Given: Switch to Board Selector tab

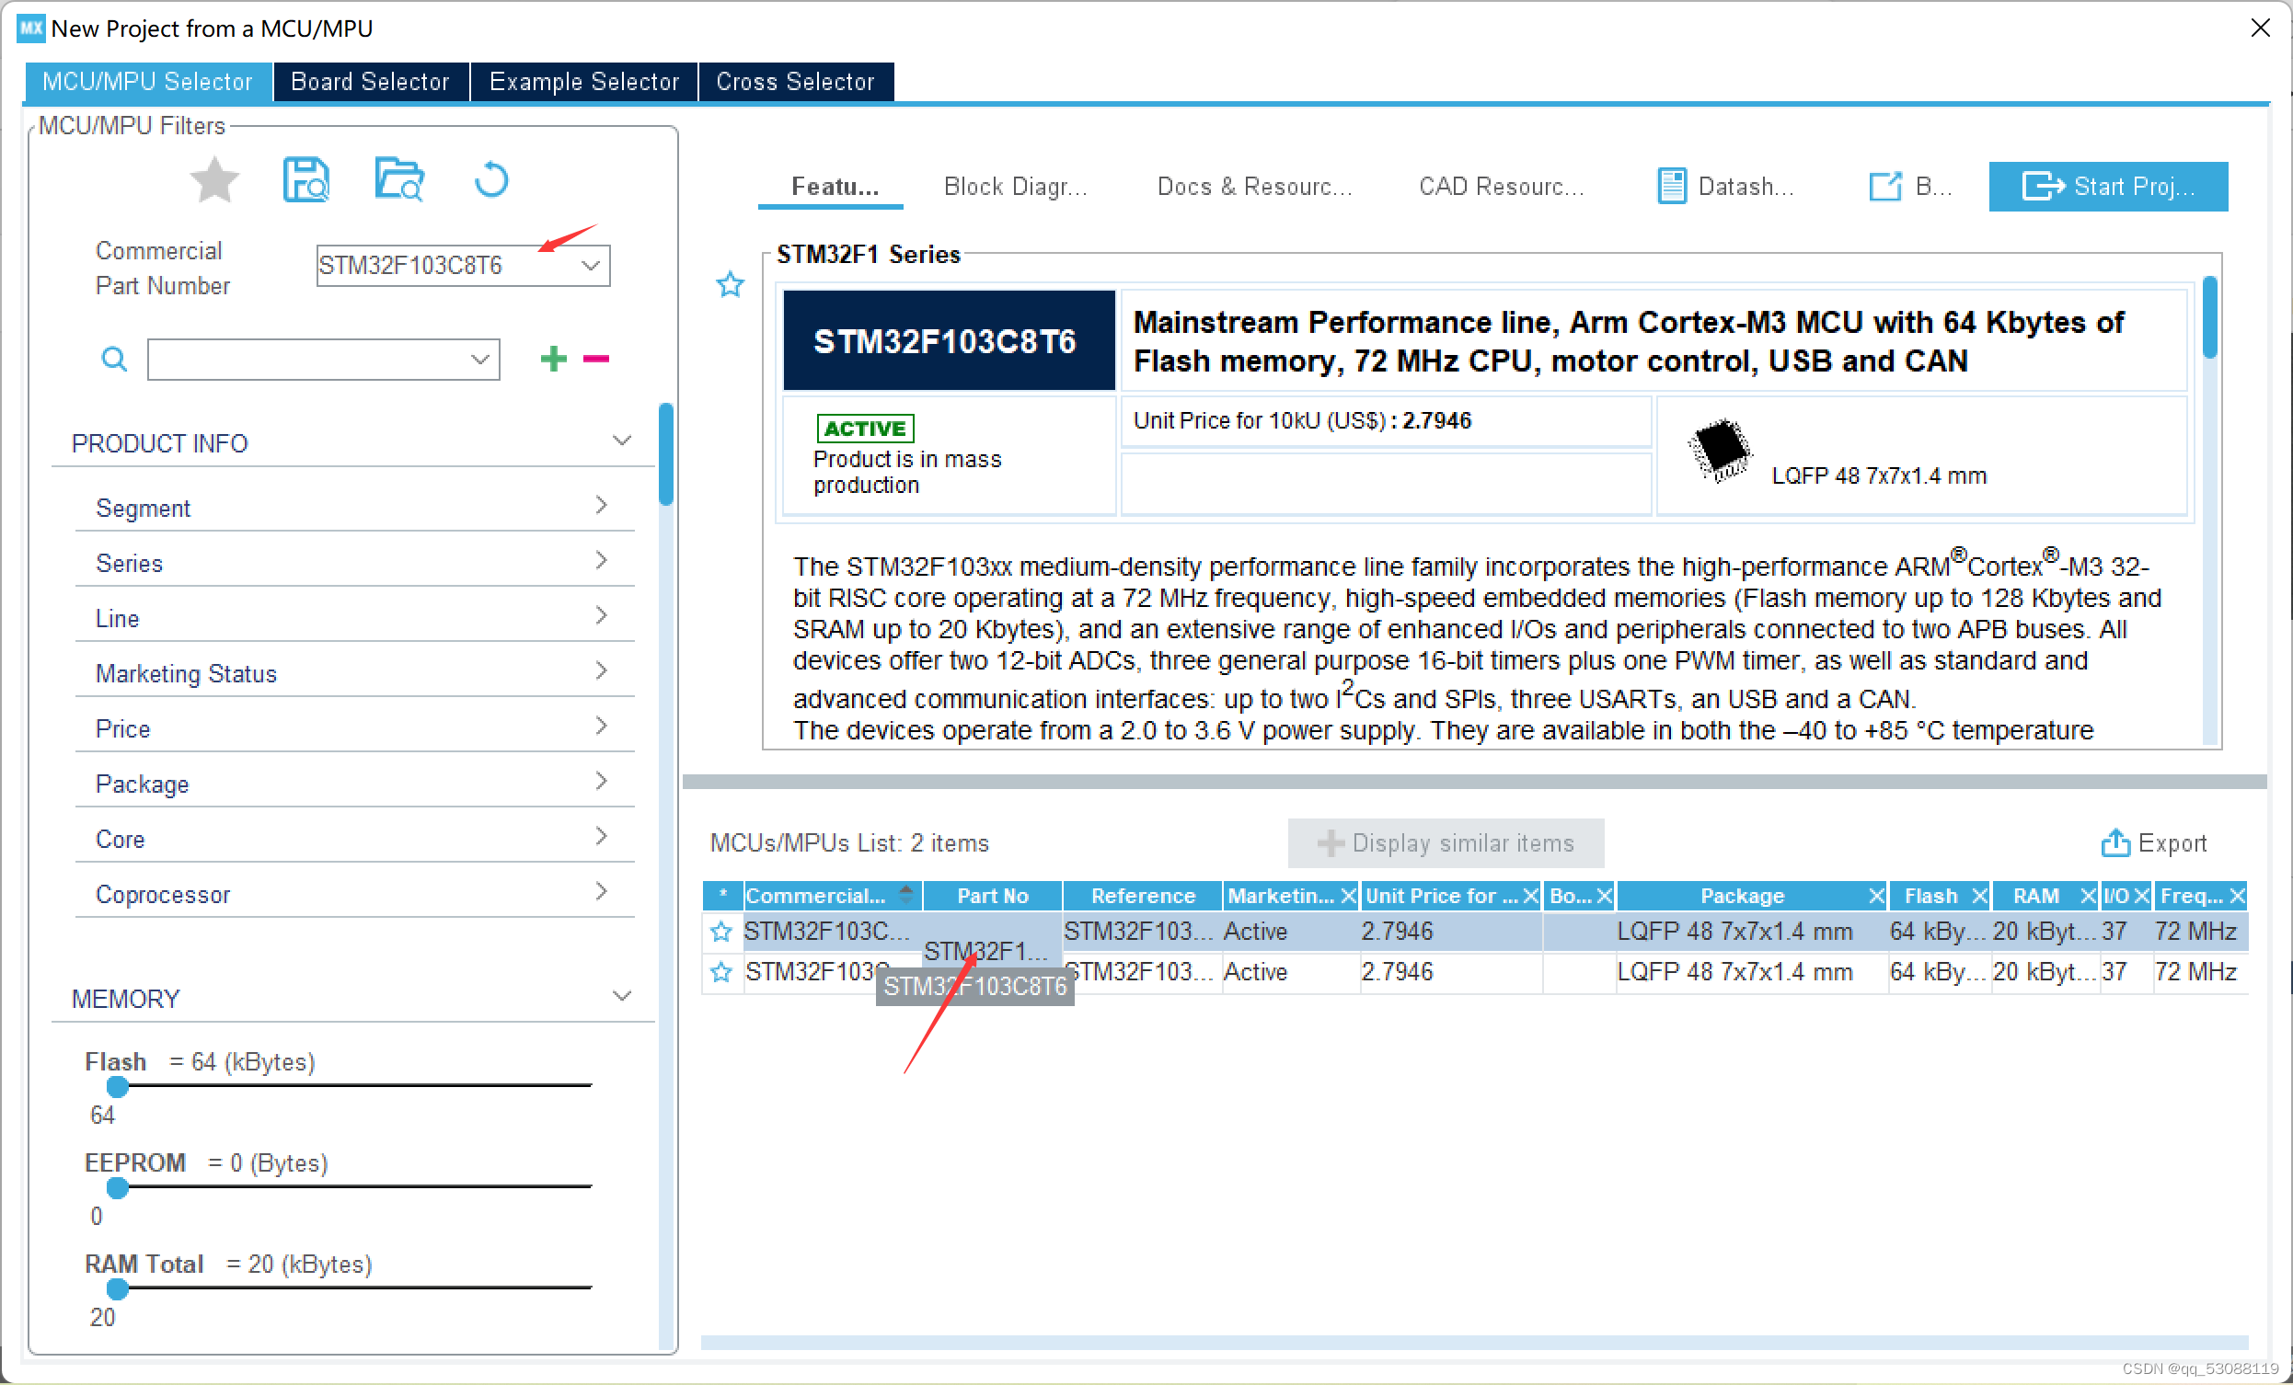Looking at the screenshot, I should click(370, 82).
